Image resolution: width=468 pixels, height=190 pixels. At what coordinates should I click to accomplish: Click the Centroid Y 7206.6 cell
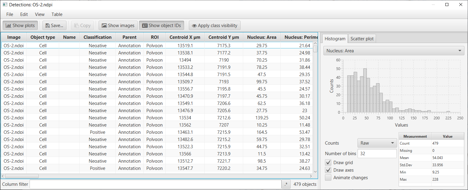click(224, 103)
